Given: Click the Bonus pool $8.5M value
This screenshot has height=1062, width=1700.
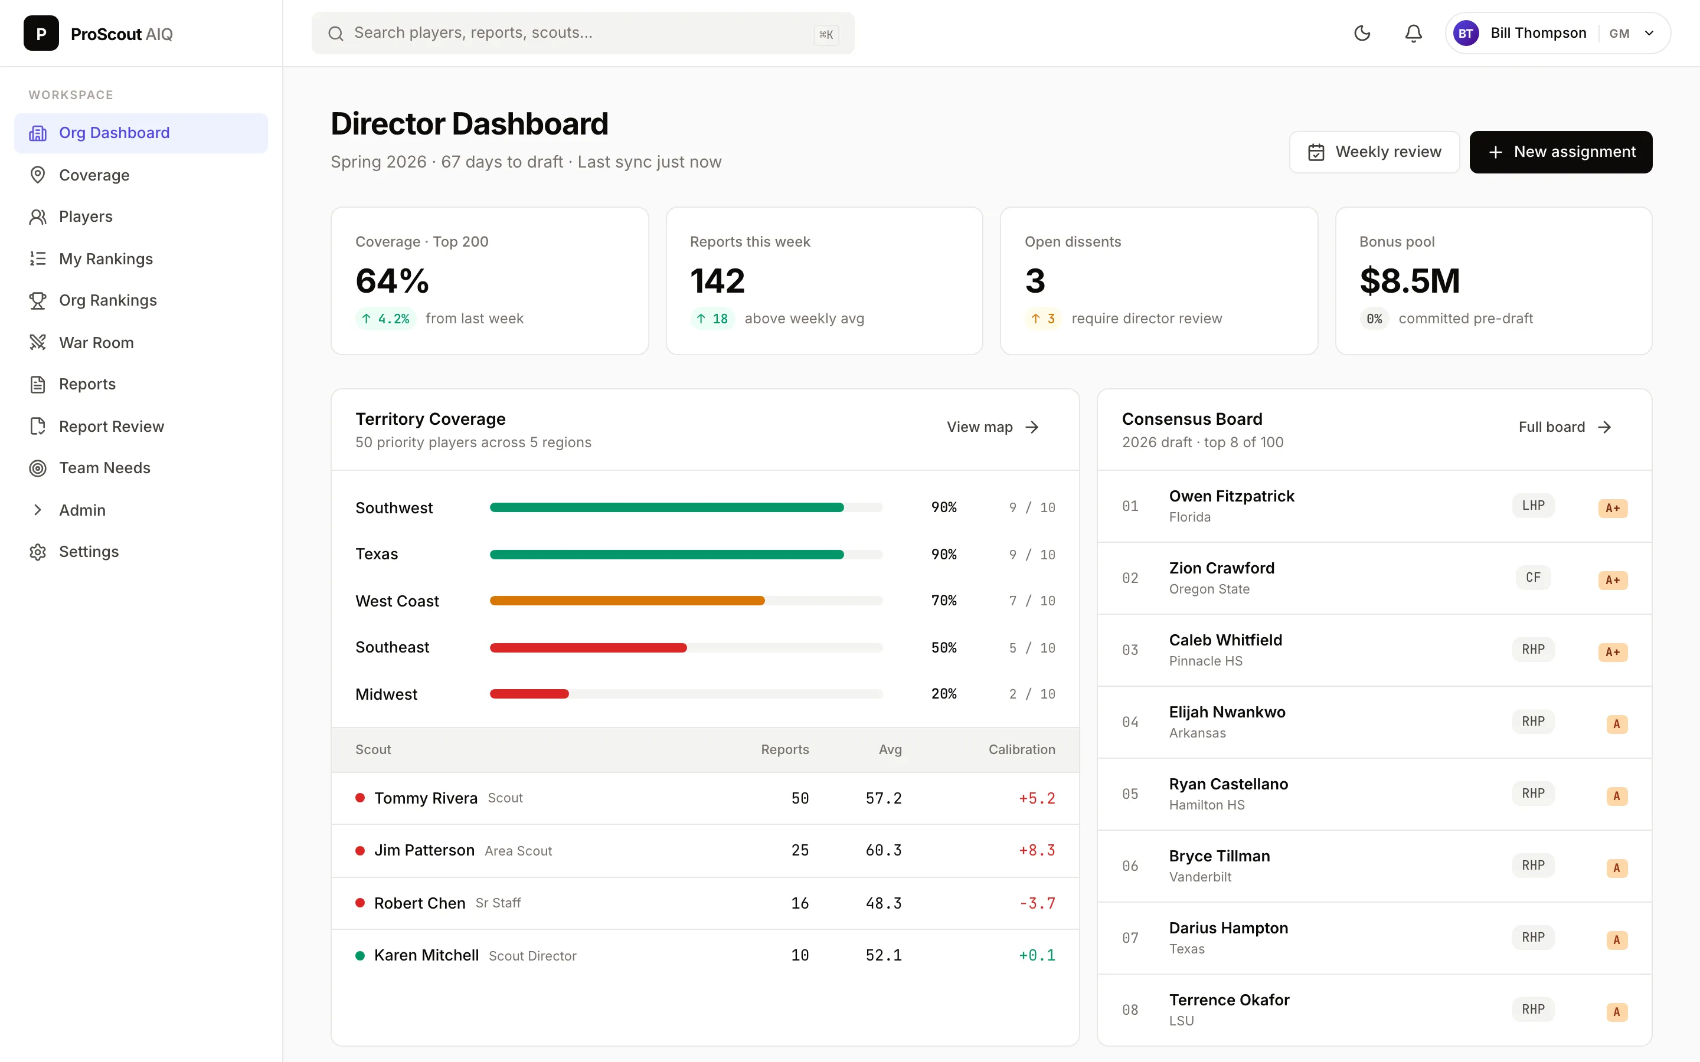Looking at the screenshot, I should click(1409, 281).
